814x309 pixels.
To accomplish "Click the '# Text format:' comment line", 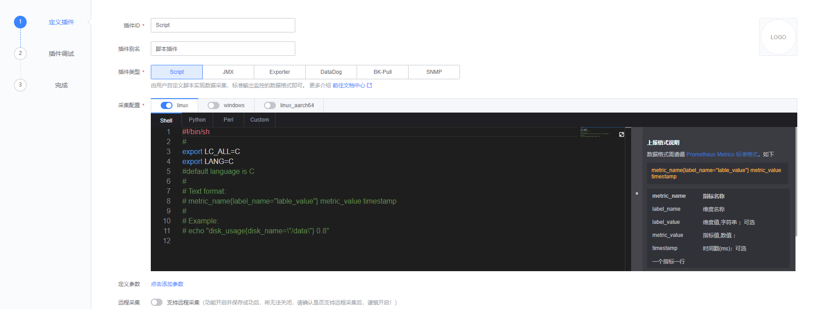I will [x=204, y=191].
